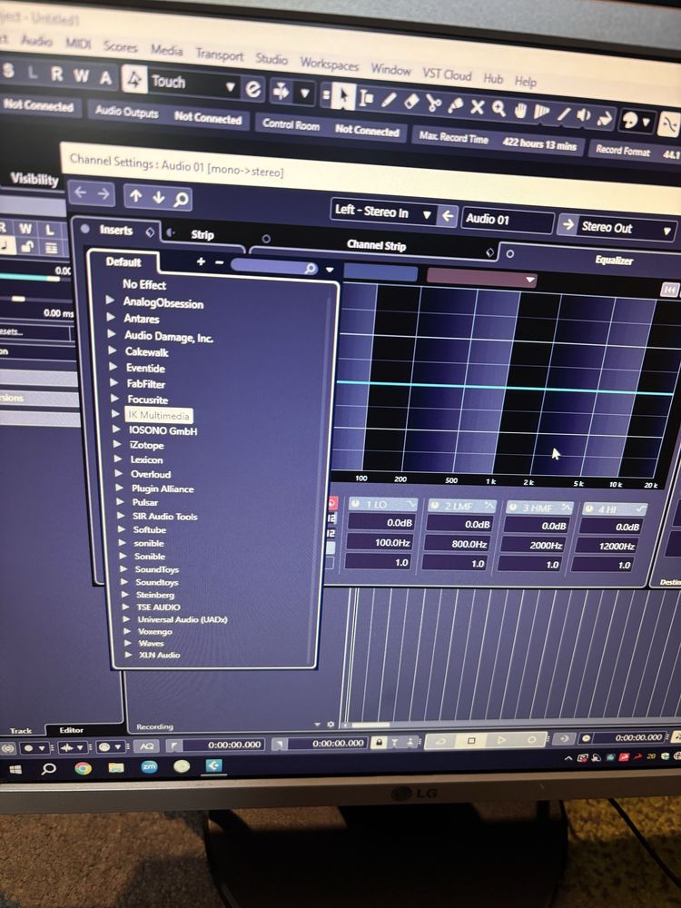The width and height of the screenshot is (681, 908).
Task: Toggle Listen L button in toolbar
Action: coord(33,73)
